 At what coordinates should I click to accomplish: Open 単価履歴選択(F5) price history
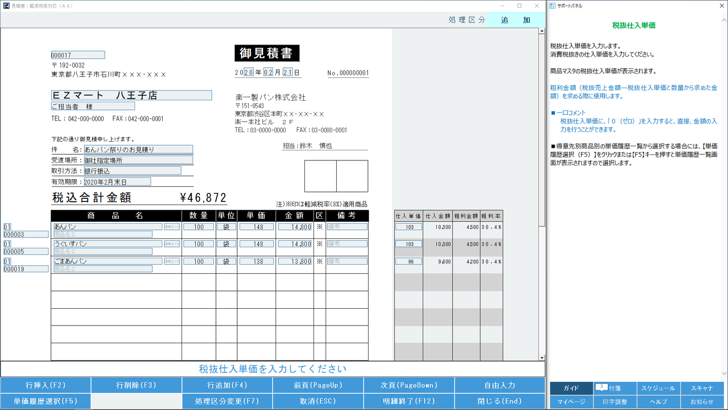click(45, 401)
